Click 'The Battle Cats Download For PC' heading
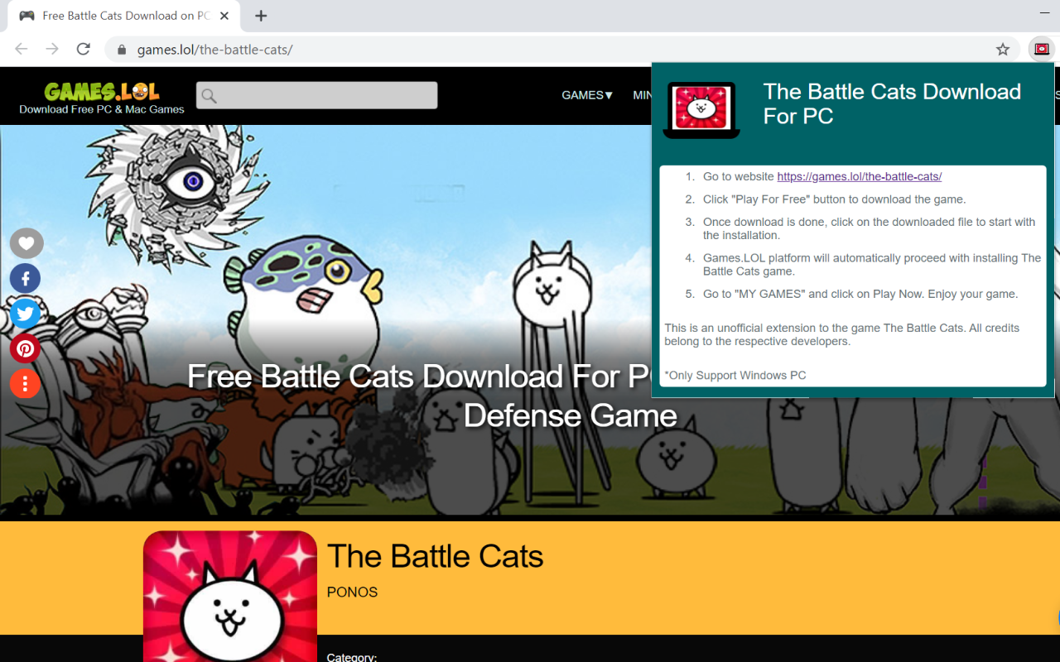The width and height of the screenshot is (1060, 662). pyautogui.click(x=893, y=103)
